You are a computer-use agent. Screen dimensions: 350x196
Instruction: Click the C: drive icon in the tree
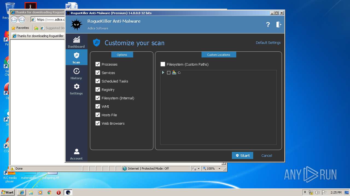click(174, 73)
